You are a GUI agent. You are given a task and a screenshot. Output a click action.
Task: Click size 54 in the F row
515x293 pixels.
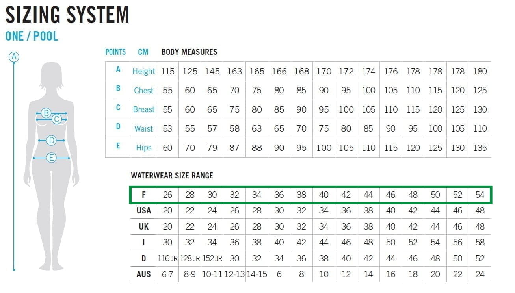[x=480, y=195]
